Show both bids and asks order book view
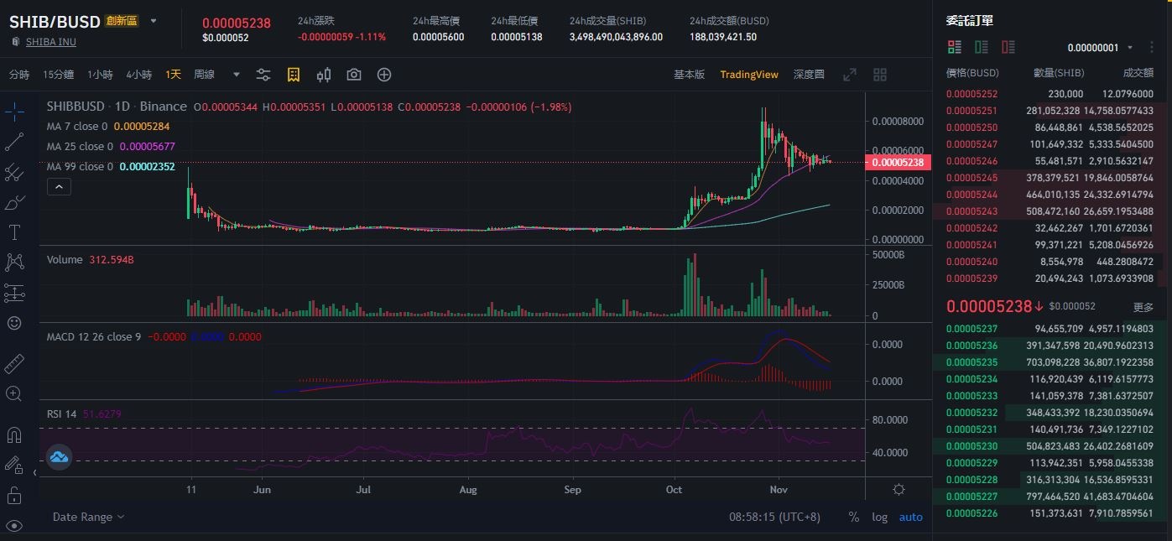This screenshot has height=541, width=1172. (955, 47)
